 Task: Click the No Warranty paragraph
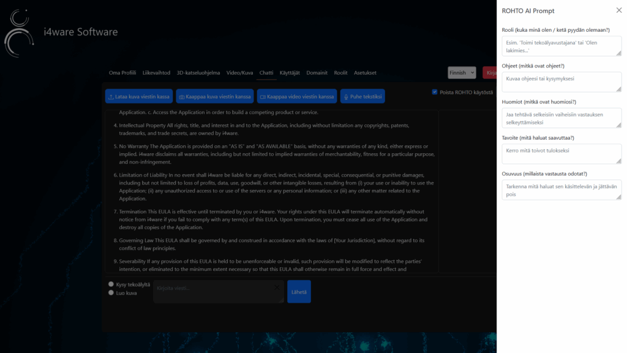coord(277,154)
